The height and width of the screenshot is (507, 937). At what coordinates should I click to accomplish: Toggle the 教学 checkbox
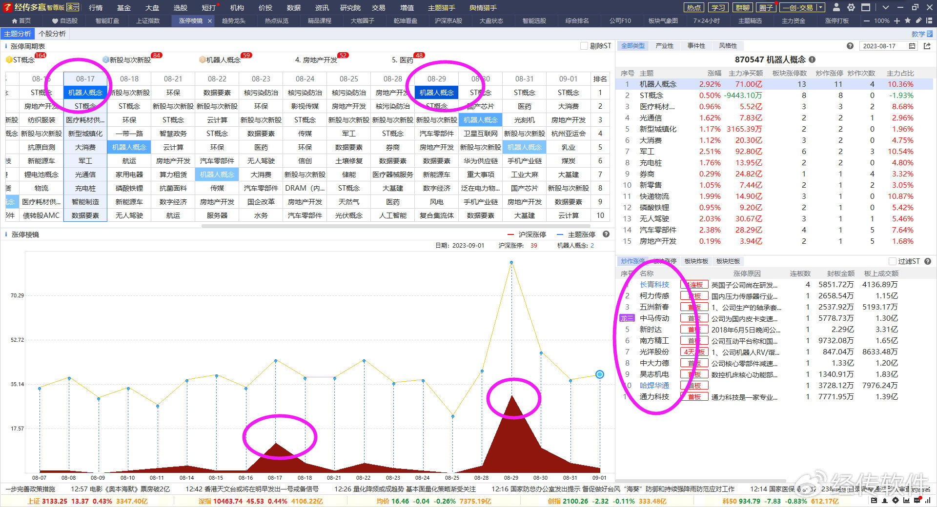[x=929, y=34]
